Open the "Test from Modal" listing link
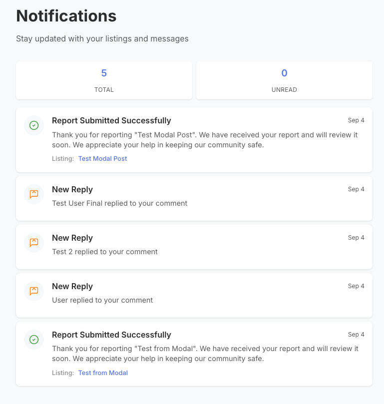 pyautogui.click(x=103, y=373)
